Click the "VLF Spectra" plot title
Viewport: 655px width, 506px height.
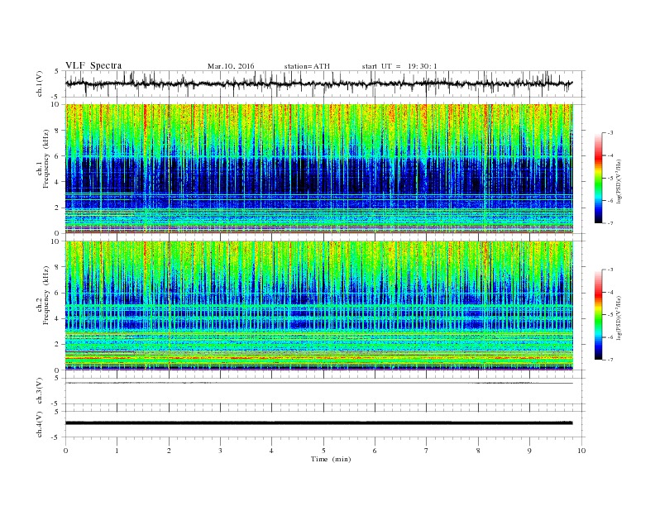coord(93,65)
